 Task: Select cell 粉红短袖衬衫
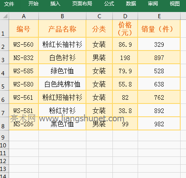point(62,97)
